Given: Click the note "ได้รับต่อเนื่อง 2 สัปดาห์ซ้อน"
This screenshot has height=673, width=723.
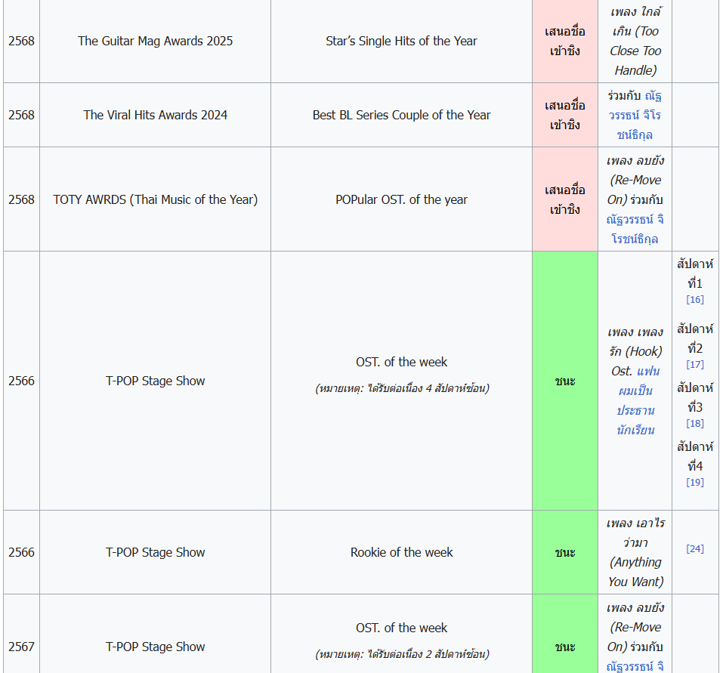Looking at the screenshot, I should click(x=401, y=654).
